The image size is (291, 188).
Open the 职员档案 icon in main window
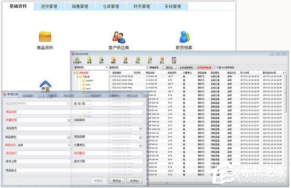click(x=184, y=37)
